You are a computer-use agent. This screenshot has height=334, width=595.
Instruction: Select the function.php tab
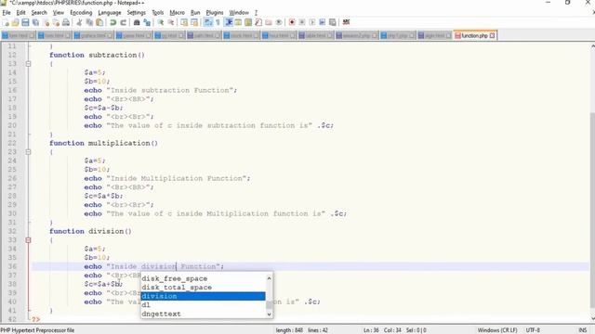click(474, 35)
